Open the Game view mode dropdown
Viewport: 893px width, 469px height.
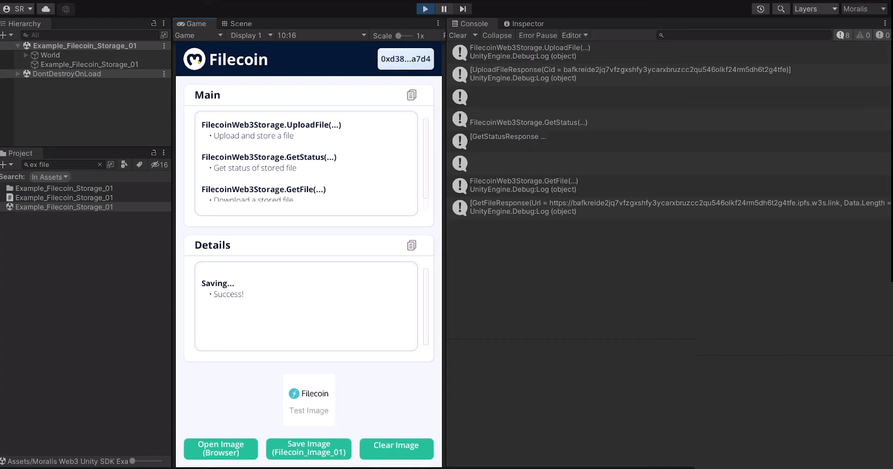199,35
